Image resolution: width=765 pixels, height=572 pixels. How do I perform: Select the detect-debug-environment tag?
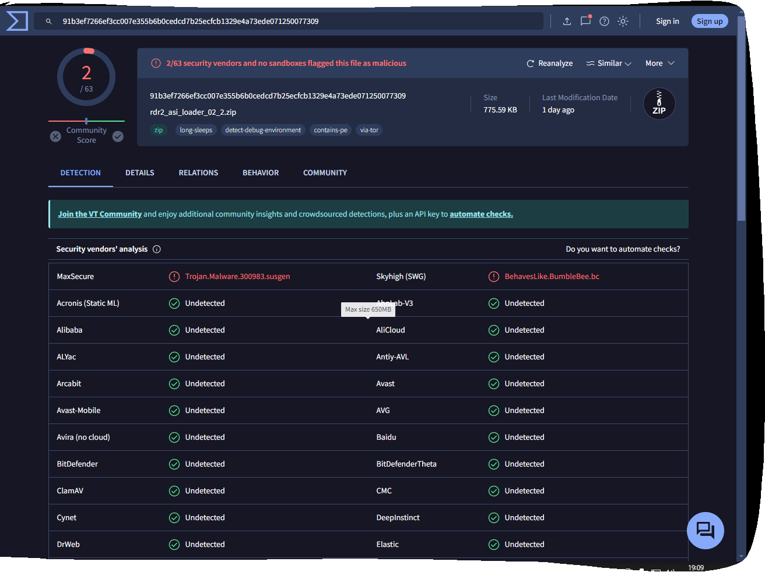263,130
